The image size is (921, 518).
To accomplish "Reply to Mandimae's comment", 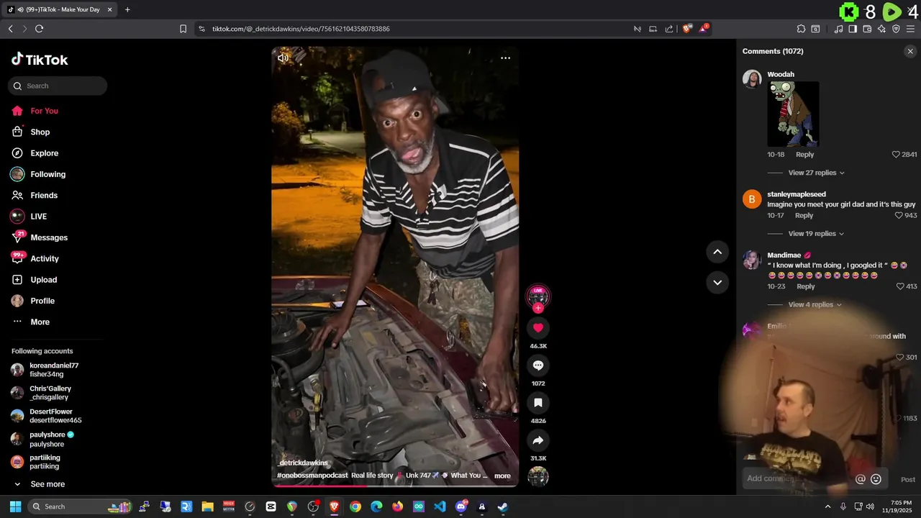I will tap(805, 286).
